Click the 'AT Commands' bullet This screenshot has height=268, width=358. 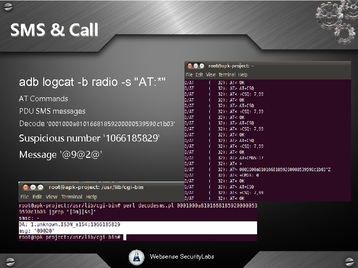coord(43,99)
